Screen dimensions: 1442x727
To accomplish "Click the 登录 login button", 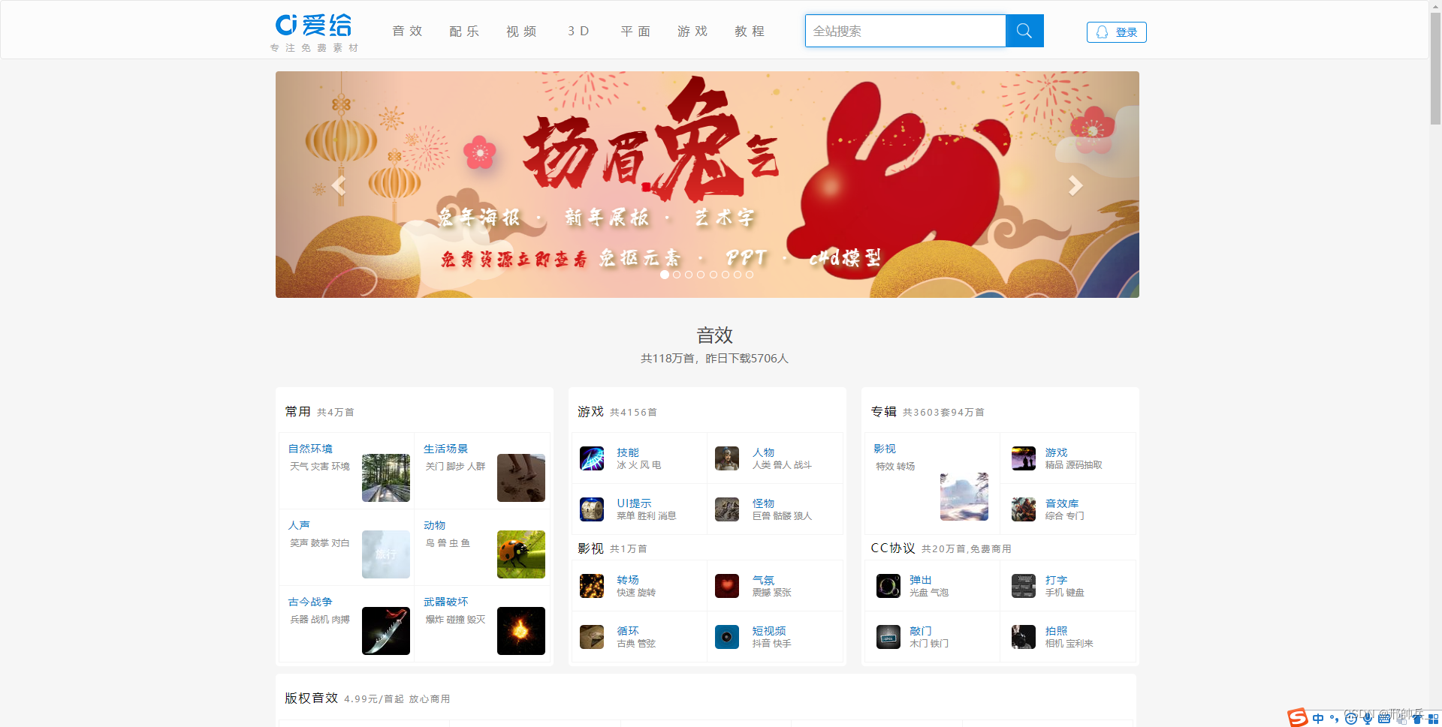I will pos(1117,32).
